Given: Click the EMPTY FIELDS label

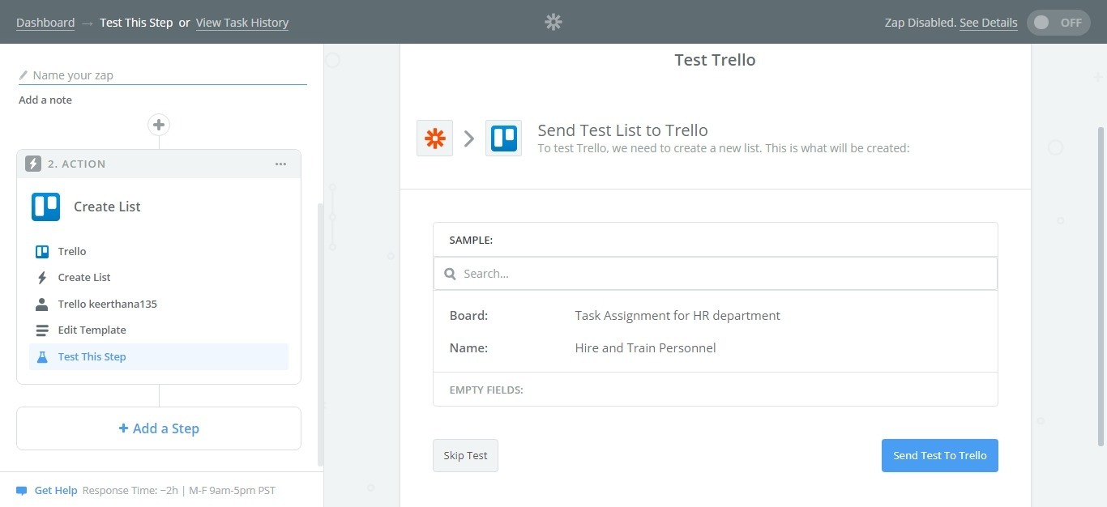Looking at the screenshot, I should 486,390.
